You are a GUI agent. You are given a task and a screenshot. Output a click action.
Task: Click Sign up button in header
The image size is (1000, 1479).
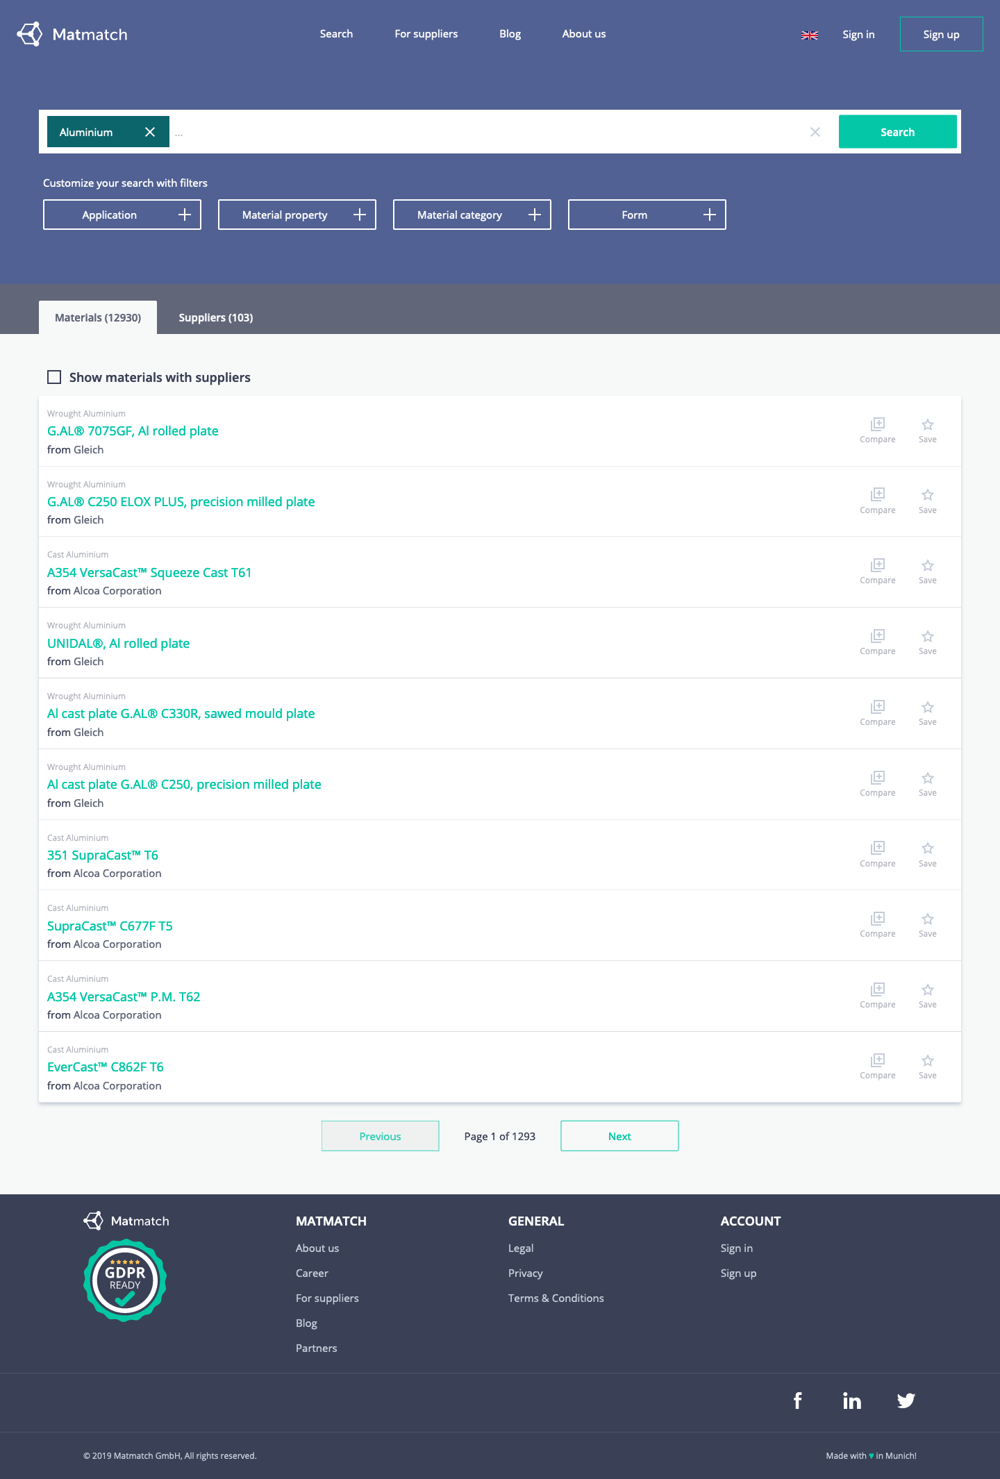[942, 34]
